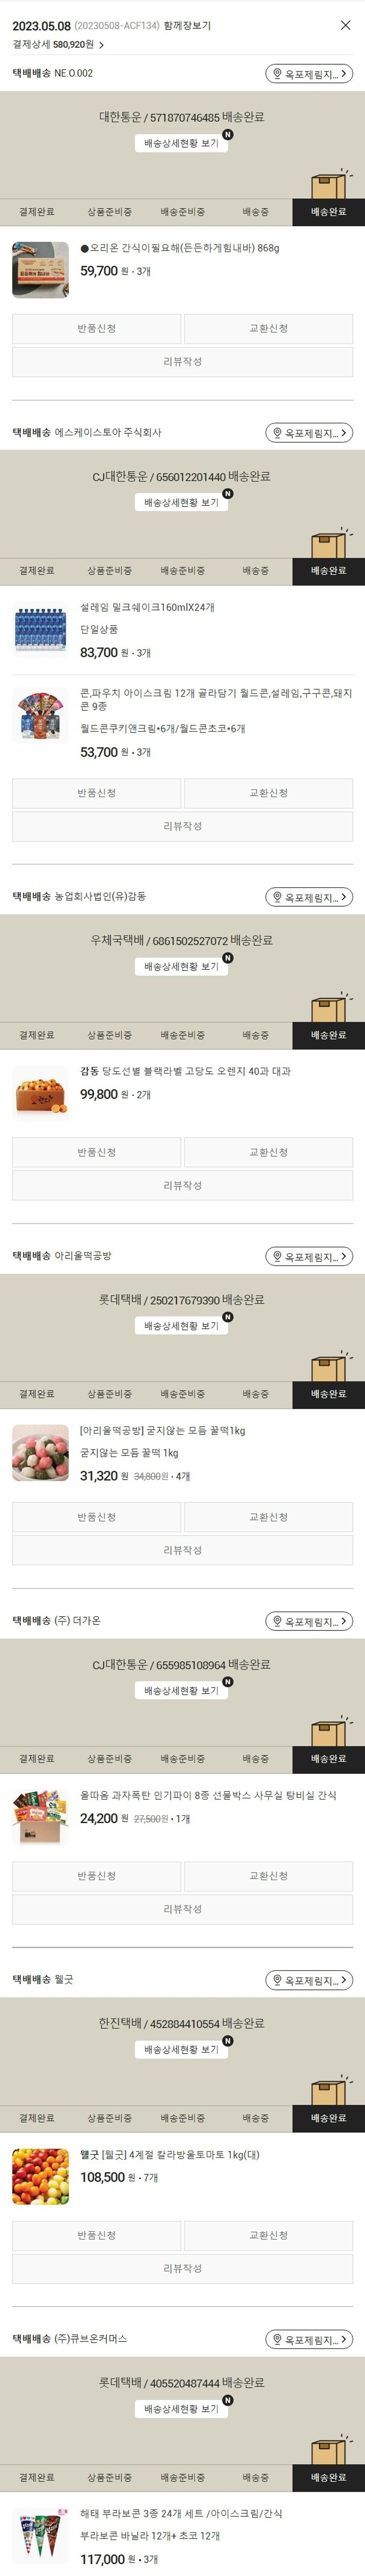Open 옥포제림지 address for 에스케이스토아 shipment
The width and height of the screenshot is (365, 2576).
(x=309, y=433)
